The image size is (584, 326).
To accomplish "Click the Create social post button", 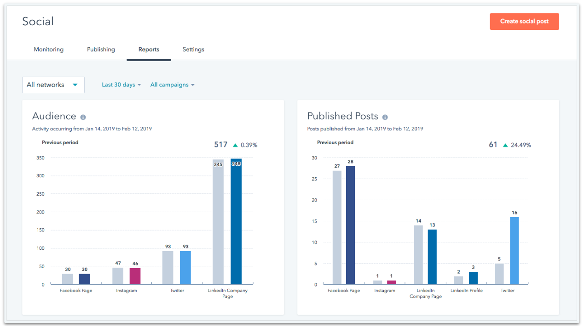I will click(524, 21).
